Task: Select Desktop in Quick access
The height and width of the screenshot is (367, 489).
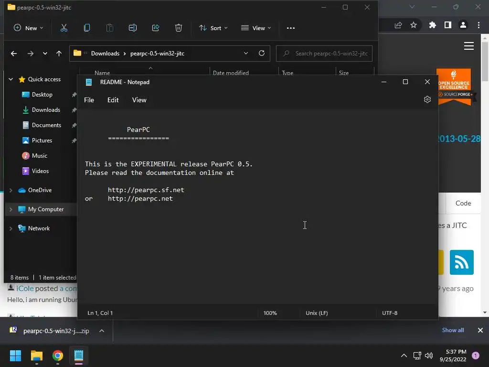Action: click(x=42, y=95)
